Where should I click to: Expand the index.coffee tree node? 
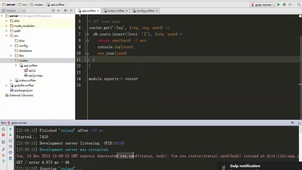coord(11,80)
